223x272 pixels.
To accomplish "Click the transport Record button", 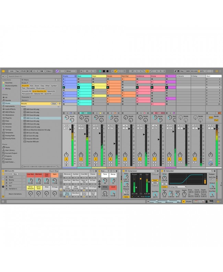I will [107, 71].
